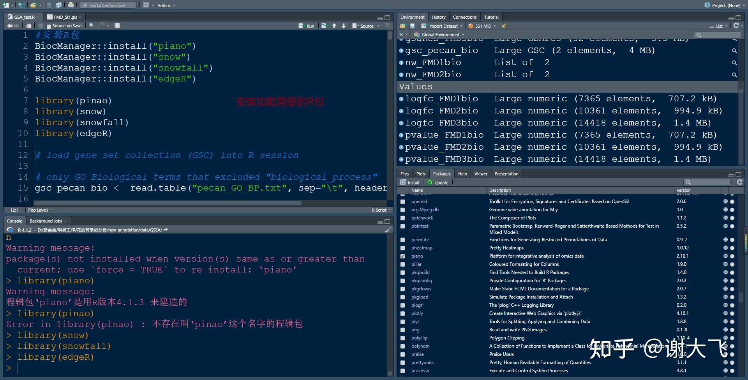Toggle the Source on Save checkbox

49,26
